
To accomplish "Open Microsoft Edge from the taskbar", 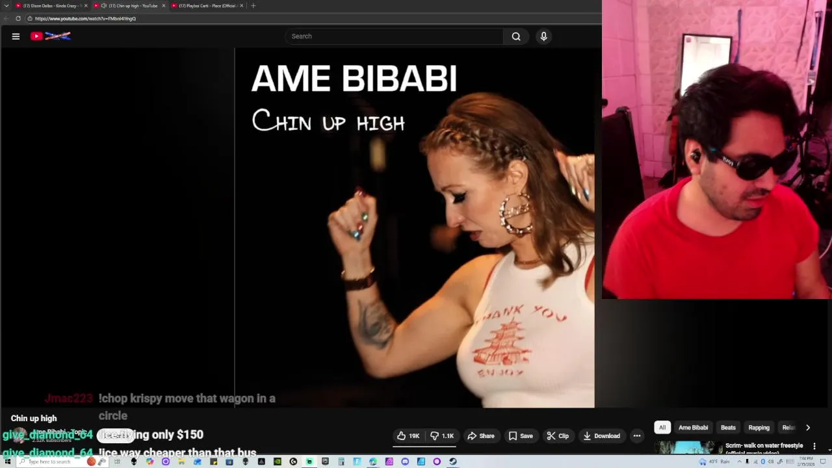I will click(373, 461).
